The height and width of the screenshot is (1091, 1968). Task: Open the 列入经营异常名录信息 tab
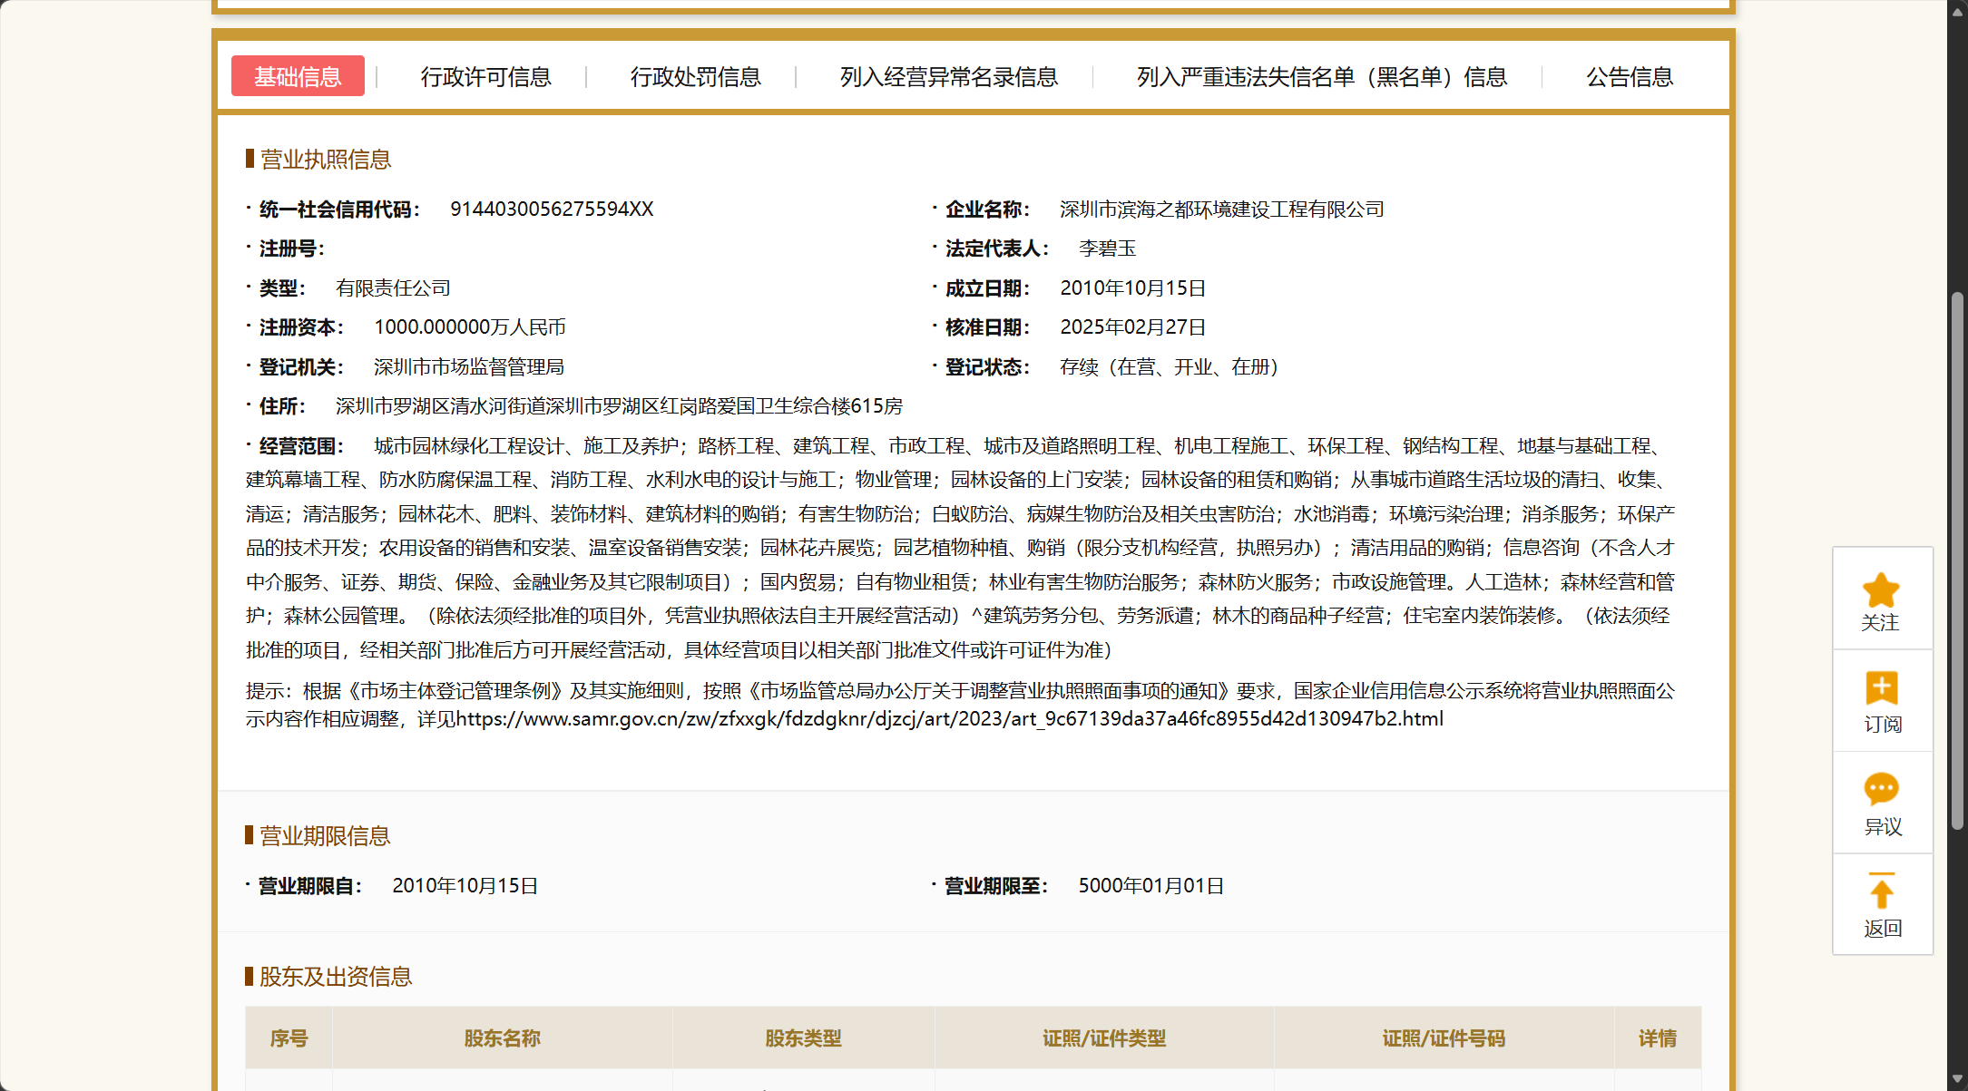(948, 77)
